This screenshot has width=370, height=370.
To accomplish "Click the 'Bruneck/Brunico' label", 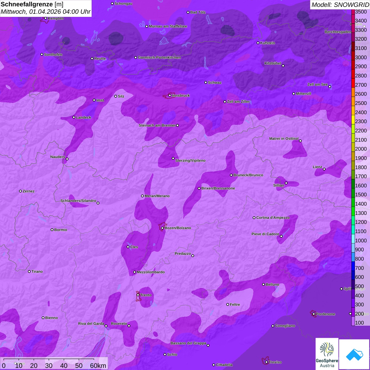I will pos(248,175).
